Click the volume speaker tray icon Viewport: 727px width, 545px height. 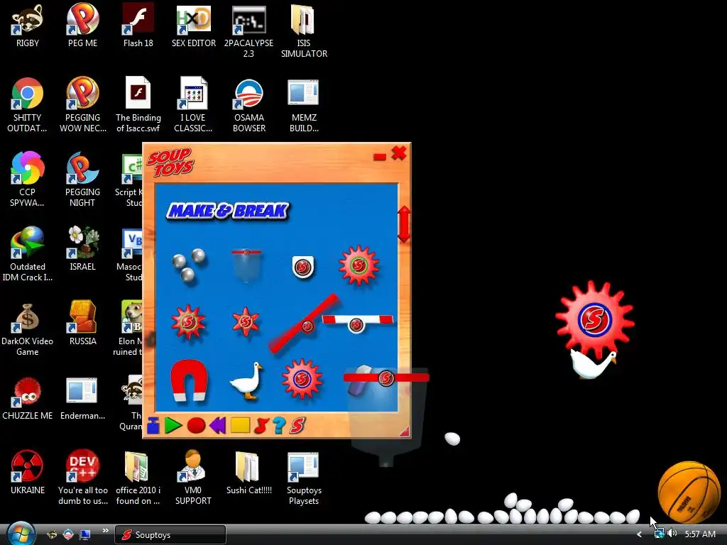(x=672, y=534)
